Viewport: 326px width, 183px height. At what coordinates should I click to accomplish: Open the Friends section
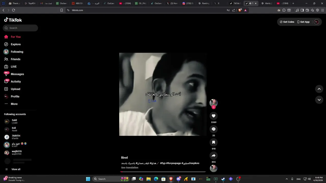point(12,59)
